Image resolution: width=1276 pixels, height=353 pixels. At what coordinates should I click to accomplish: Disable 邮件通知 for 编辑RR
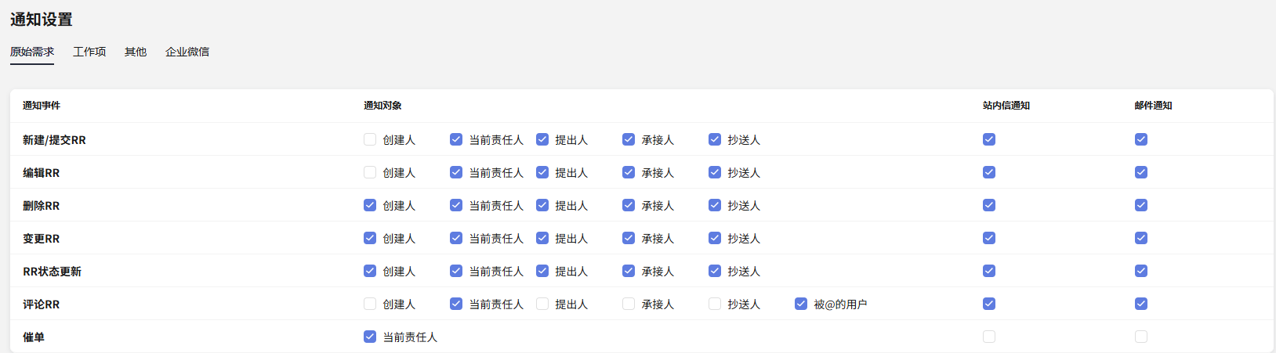[x=1141, y=172]
